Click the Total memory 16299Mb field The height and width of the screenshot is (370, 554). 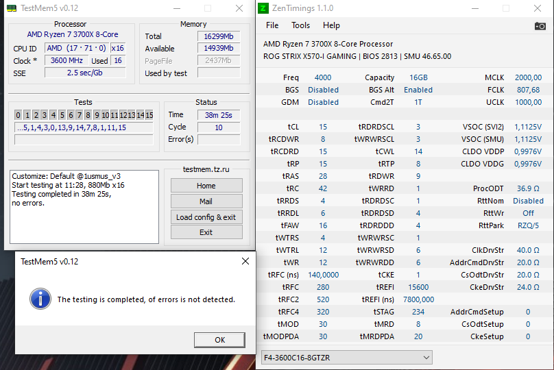[x=219, y=36]
